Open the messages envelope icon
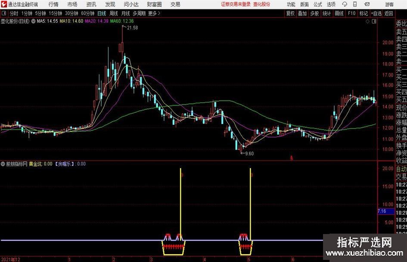 coord(367,4)
